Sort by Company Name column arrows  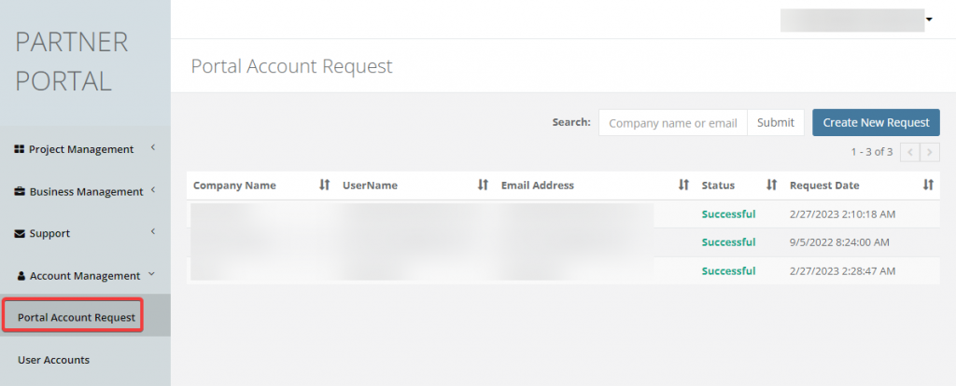tap(324, 186)
